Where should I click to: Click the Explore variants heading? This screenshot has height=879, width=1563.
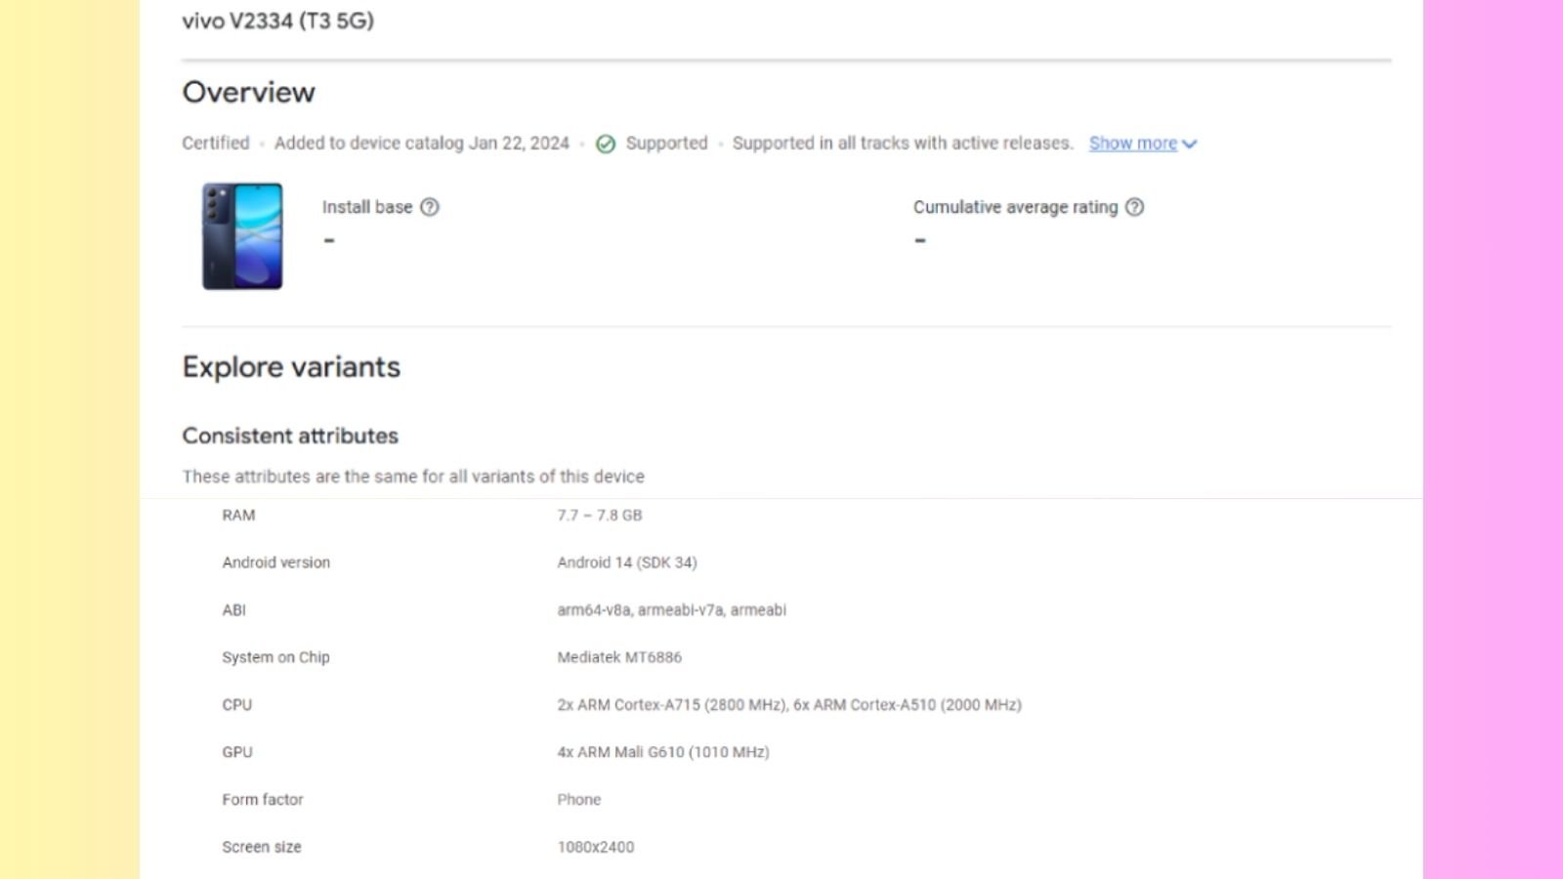(291, 367)
